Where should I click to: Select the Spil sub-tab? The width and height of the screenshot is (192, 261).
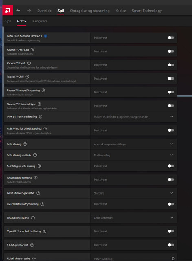8,21
